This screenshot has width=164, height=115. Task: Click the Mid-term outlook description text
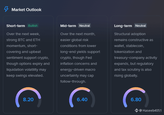tap(80, 57)
